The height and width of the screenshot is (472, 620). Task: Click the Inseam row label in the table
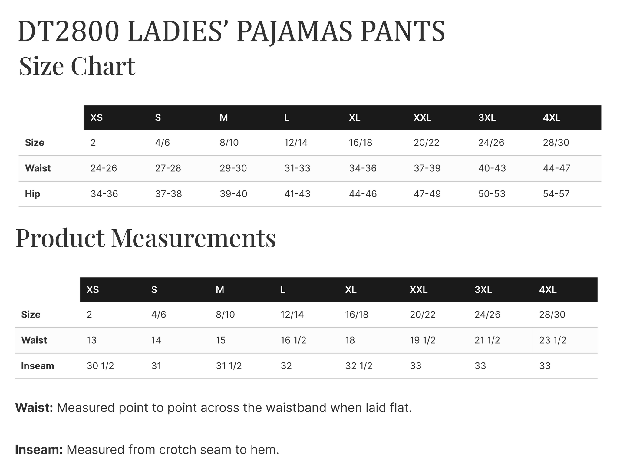[x=38, y=366]
